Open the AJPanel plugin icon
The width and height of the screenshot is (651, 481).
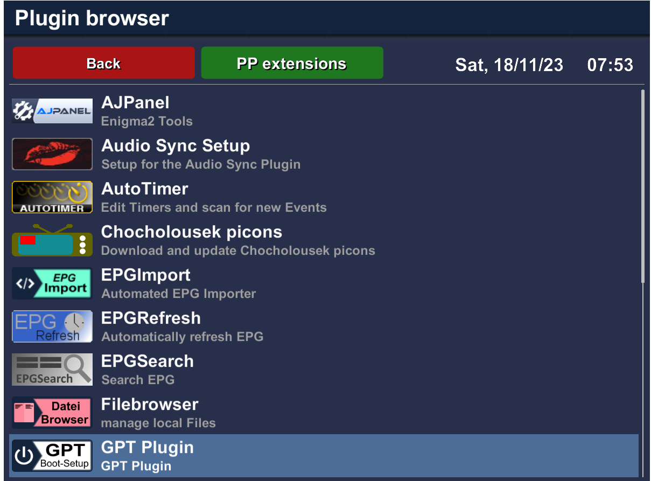coord(52,111)
